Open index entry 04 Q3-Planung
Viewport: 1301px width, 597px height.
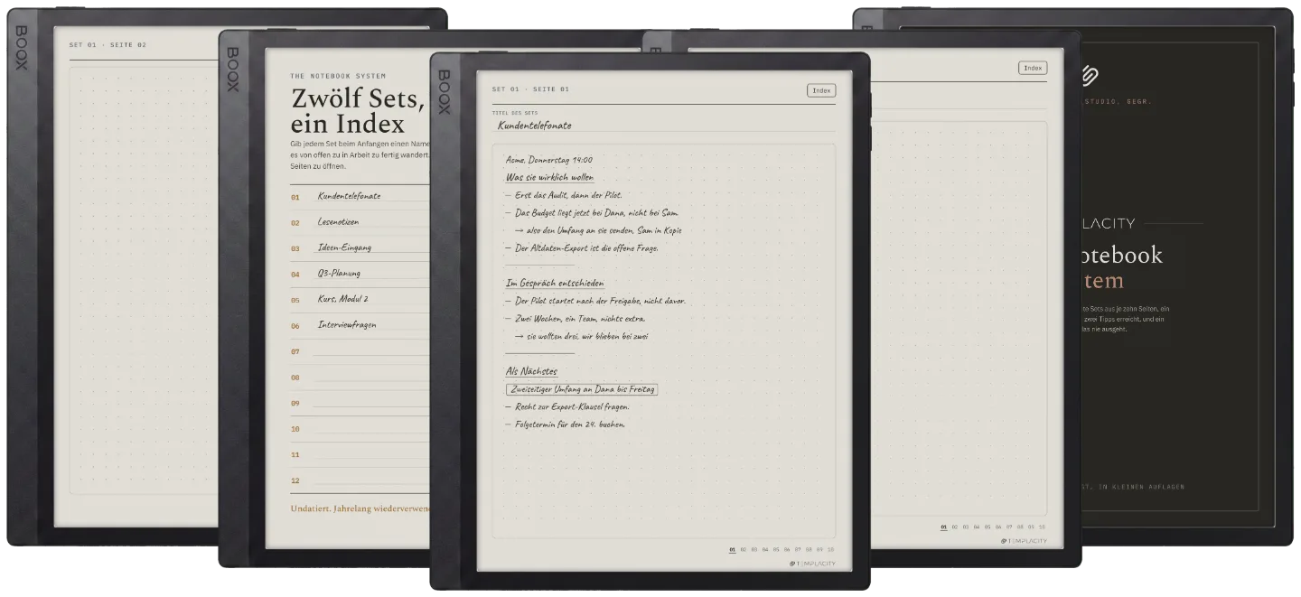(x=360, y=274)
